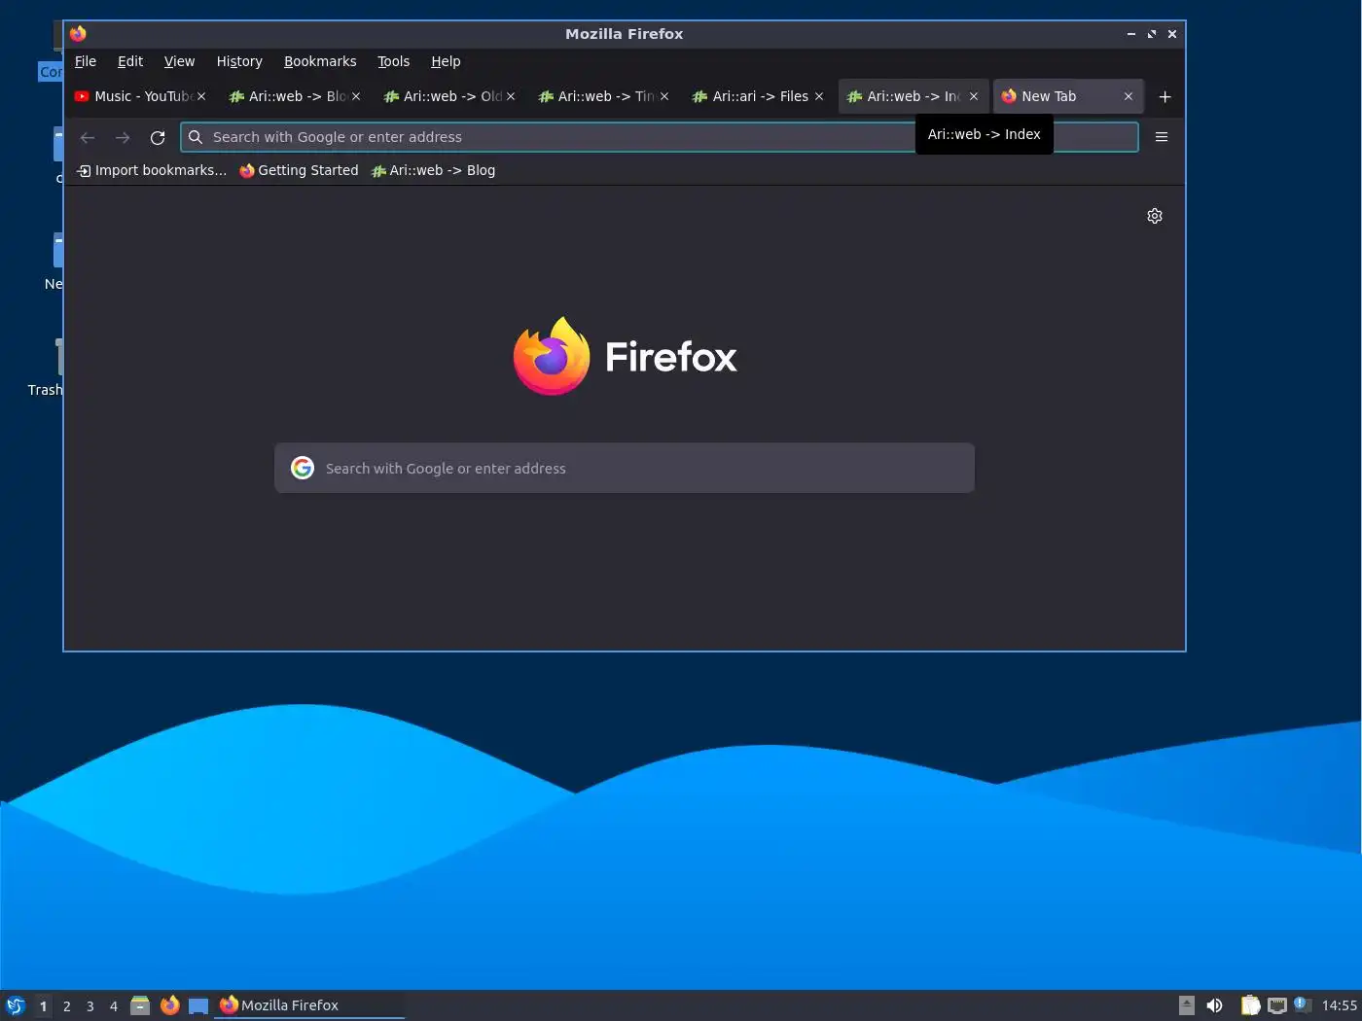Click Import bookmarks... in bookmarks toolbar

152,170
